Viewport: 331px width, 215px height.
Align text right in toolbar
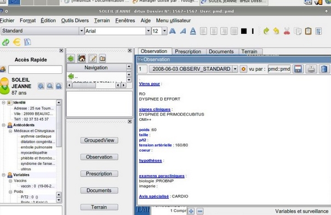[224, 31]
